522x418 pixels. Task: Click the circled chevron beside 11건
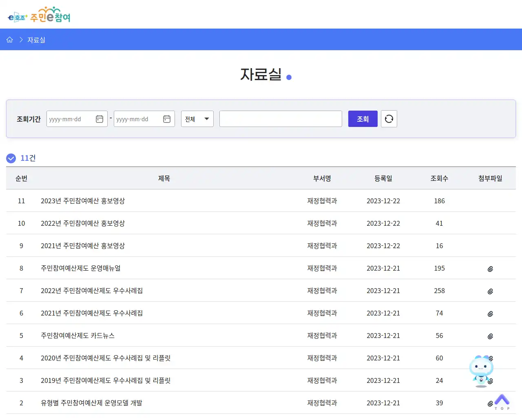[11, 158]
